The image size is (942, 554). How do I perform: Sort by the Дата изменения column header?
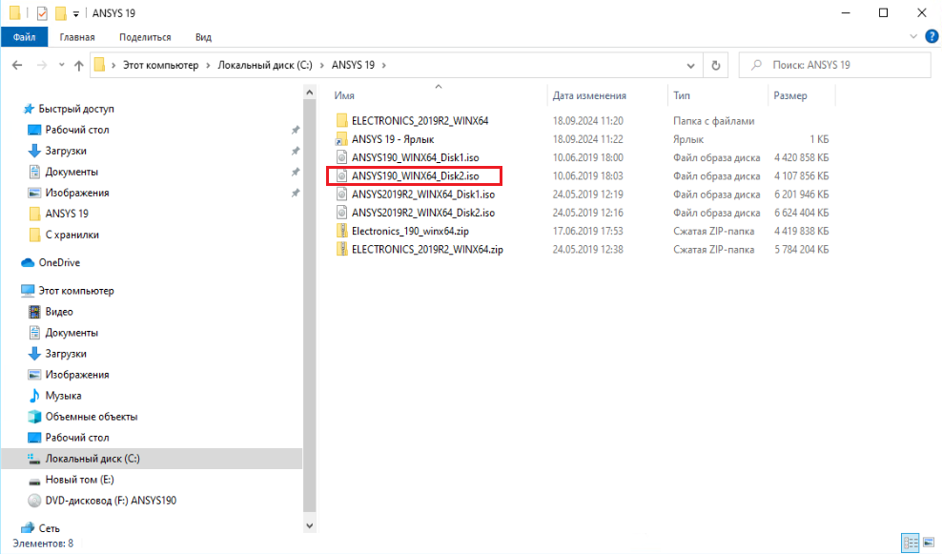point(589,95)
